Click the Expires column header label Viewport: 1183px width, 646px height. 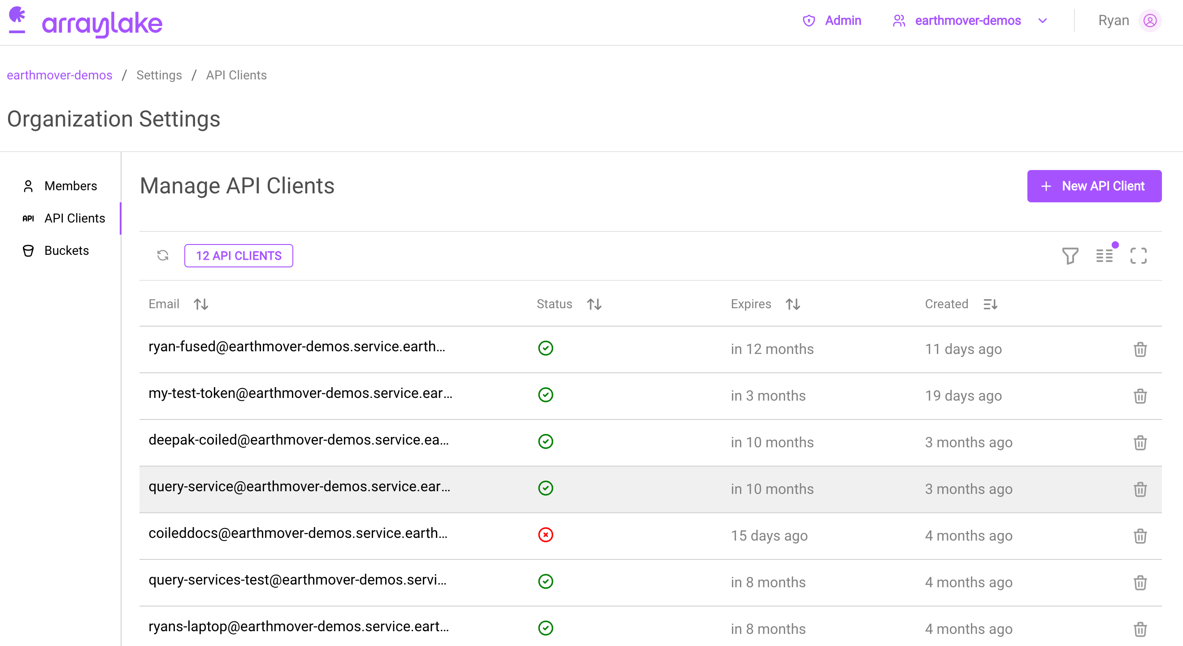coord(751,304)
